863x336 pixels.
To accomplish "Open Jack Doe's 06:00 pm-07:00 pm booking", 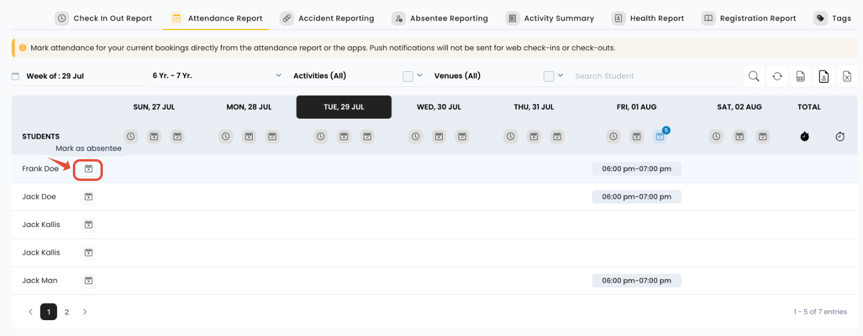I will (x=637, y=197).
